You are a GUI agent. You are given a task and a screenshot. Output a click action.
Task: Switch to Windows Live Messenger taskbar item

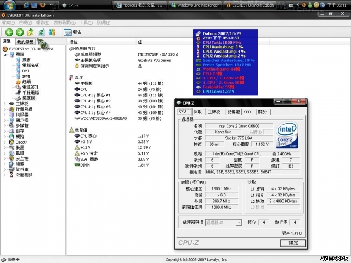195,5
